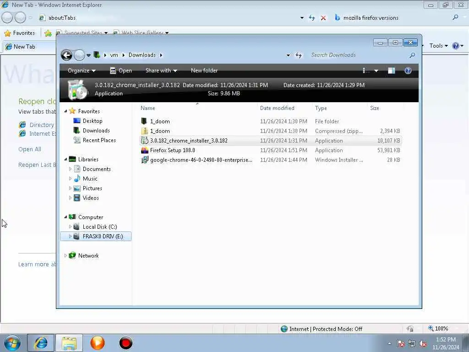Click the Explorer help icon
This screenshot has height=352, width=469.
(x=408, y=71)
